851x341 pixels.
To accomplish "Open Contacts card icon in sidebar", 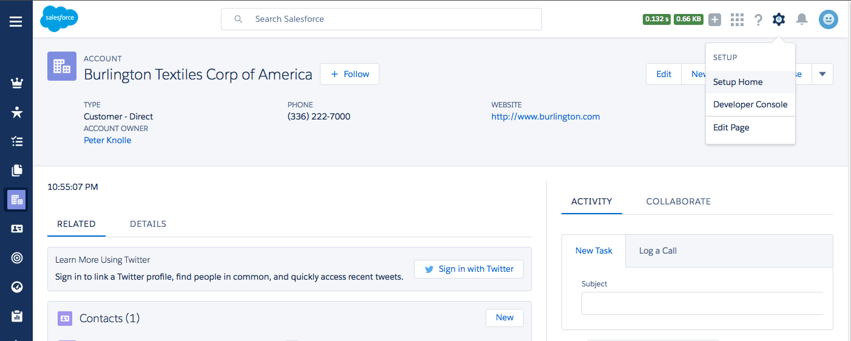I will (17, 229).
